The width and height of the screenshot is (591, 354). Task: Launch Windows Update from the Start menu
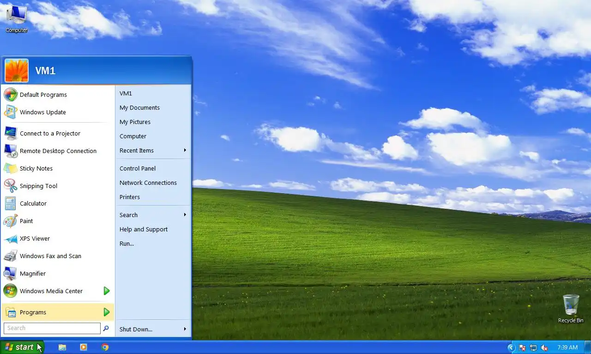point(58,112)
